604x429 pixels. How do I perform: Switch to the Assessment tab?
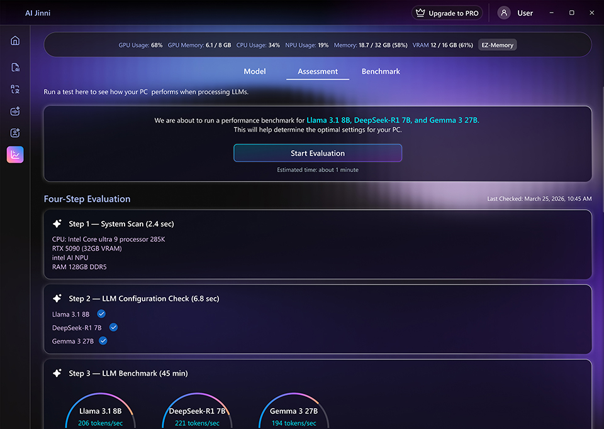click(x=318, y=72)
